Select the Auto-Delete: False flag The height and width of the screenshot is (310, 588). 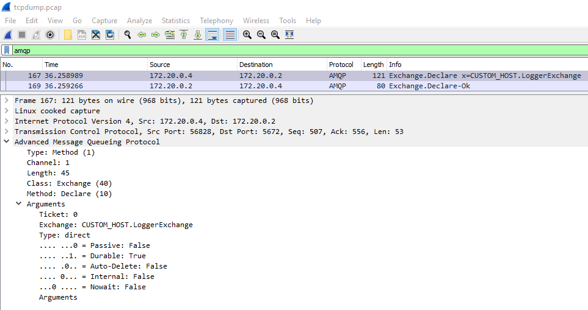[x=103, y=266]
